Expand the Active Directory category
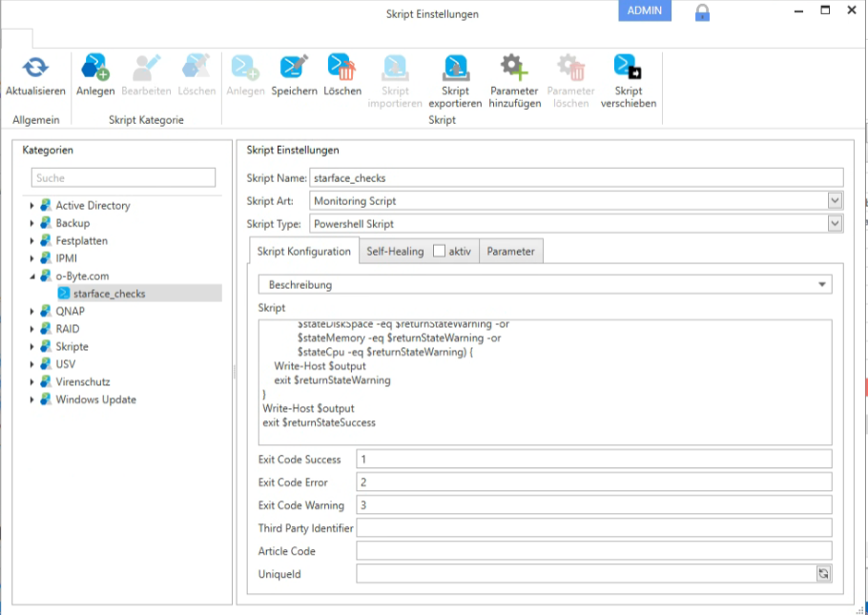The width and height of the screenshot is (868, 615). coord(31,206)
